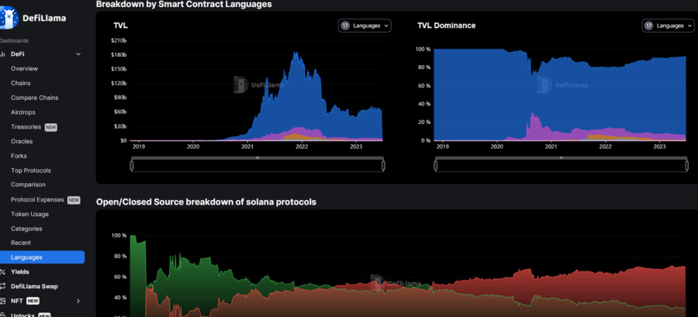Click the NEW badge next to Treasuries
Screen dimensions: 698x317
pos(50,127)
